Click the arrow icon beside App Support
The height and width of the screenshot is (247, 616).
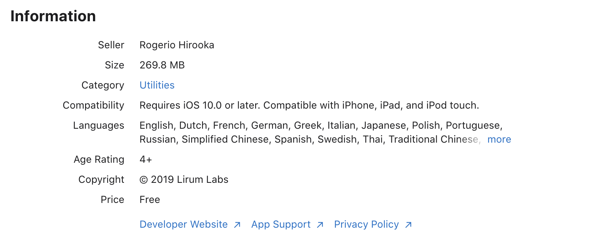(320, 225)
